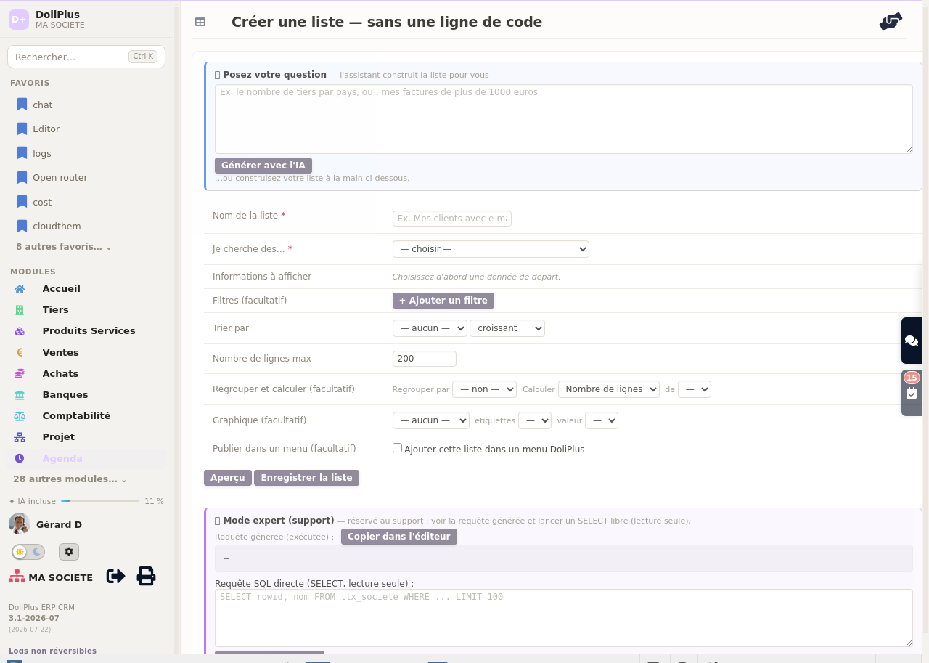Viewport: 929px width, 663px height.
Task: Click the Accueil home icon
Action: click(x=20, y=289)
